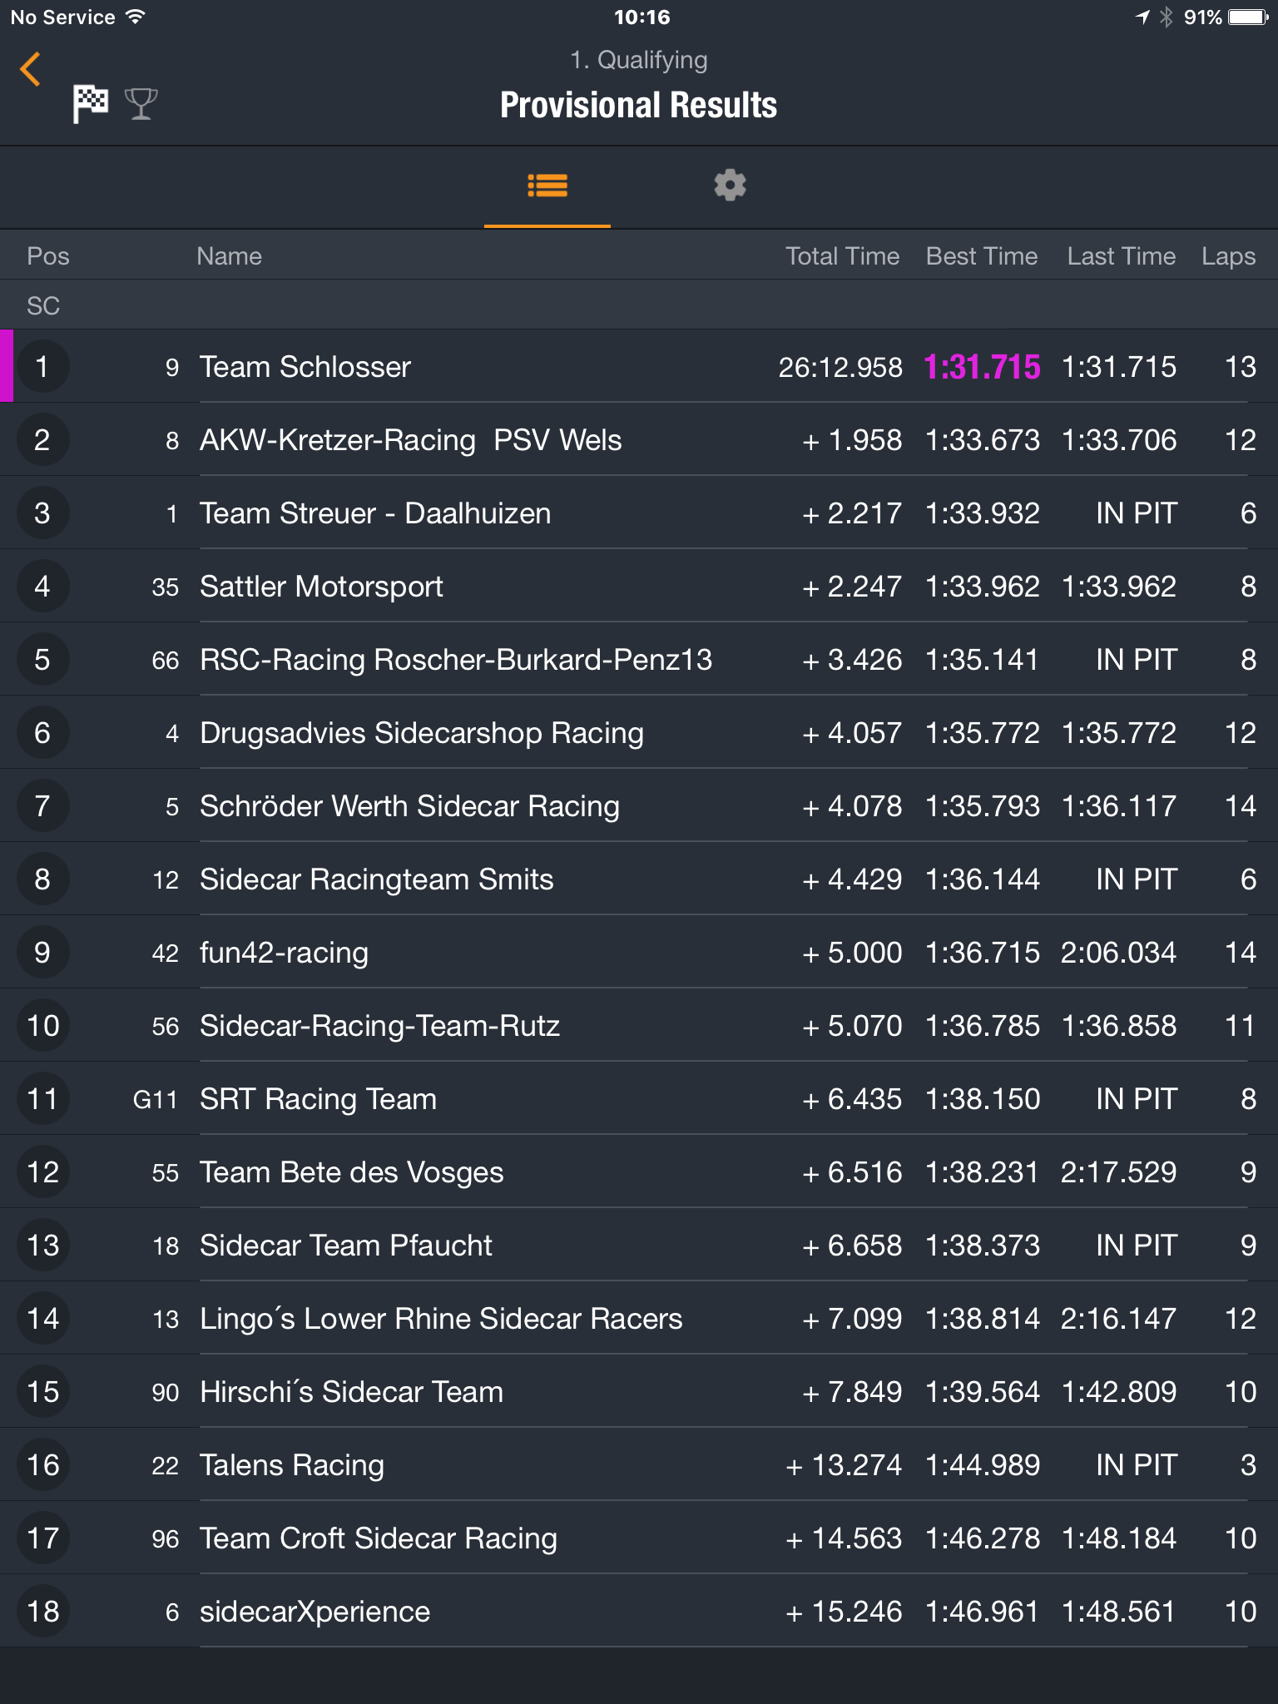Select the Last Time column header
This screenshot has height=1704, width=1278.
tap(1121, 256)
